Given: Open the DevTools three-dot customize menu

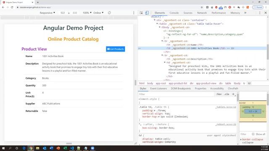Looking at the screenshot, I should 260,13.
